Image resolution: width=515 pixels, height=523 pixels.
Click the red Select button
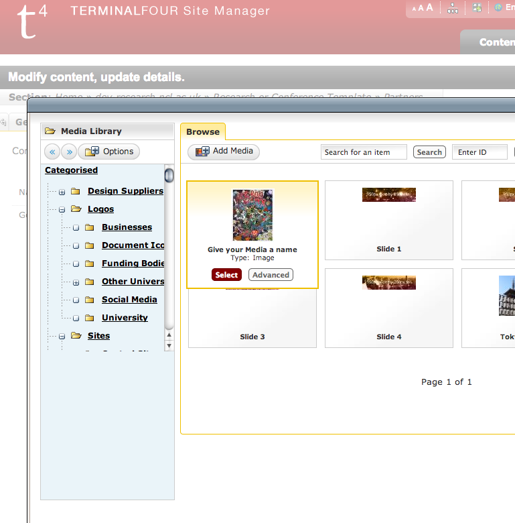[x=226, y=275]
